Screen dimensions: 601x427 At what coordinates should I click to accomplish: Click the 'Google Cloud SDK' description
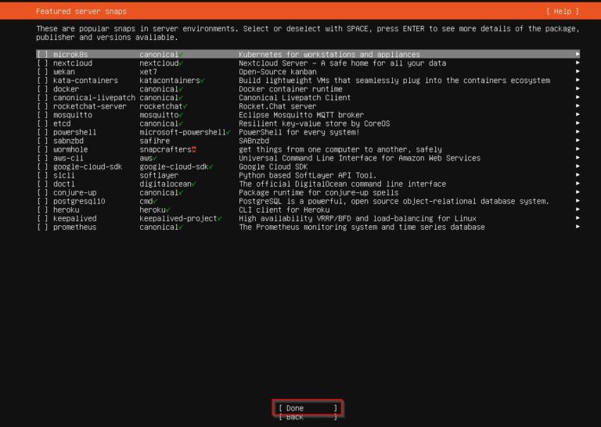click(273, 167)
